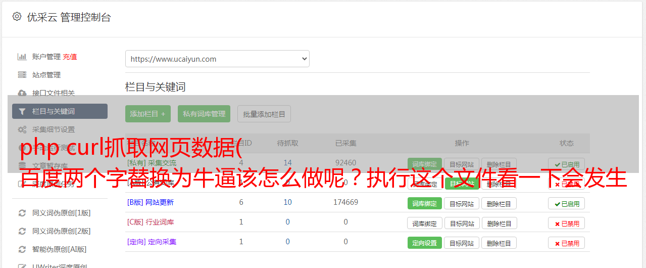Open 智能伪原创[AI版] menu item
The height and width of the screenshot is (268, 646).
pos(59,249)
